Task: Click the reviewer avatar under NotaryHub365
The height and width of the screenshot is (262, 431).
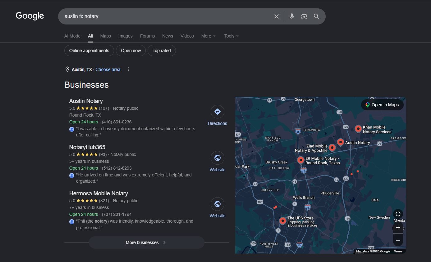Action: tap(72, 175)
